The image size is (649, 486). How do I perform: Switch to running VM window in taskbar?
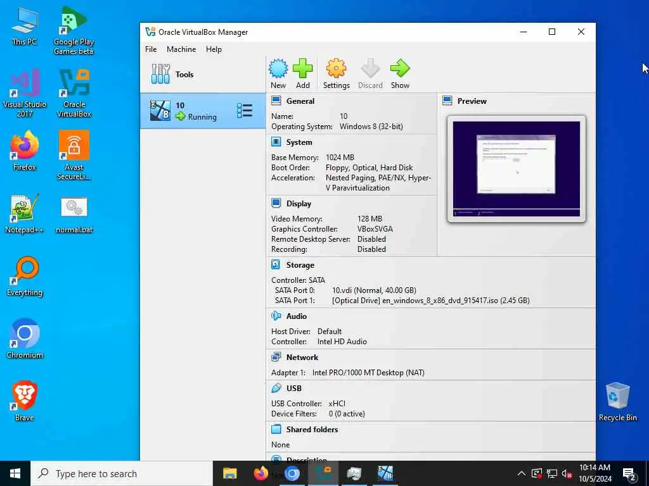pos(385,473)
